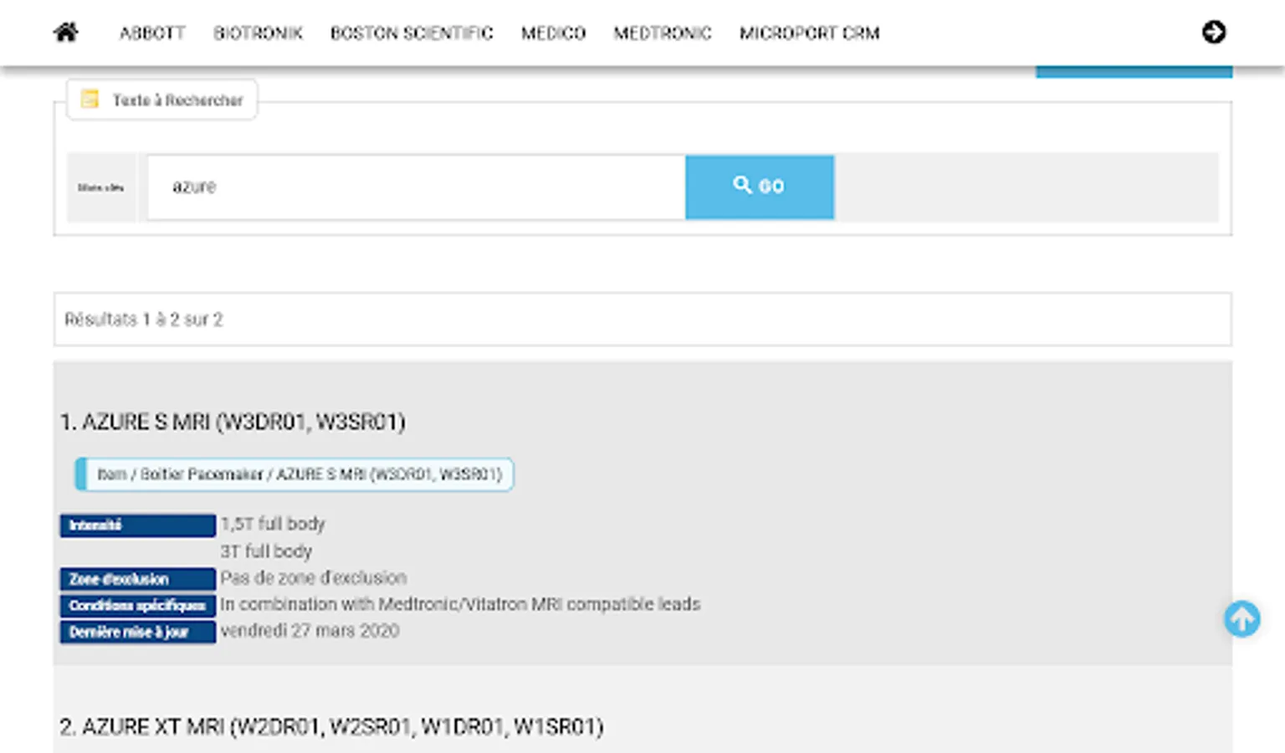Open the MEDICO menu
Image resolution: width=1285 pixels, height=753 pixels.
click(553, 33)
